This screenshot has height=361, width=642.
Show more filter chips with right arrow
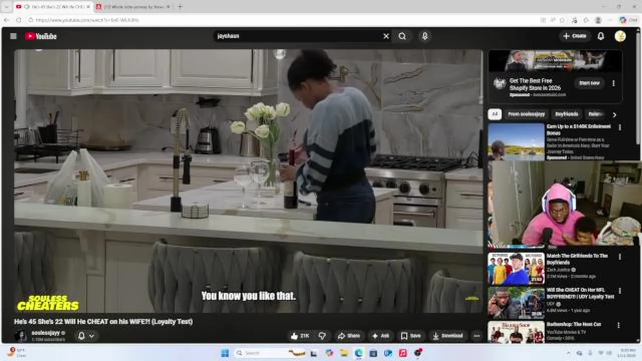coord(614,114)
